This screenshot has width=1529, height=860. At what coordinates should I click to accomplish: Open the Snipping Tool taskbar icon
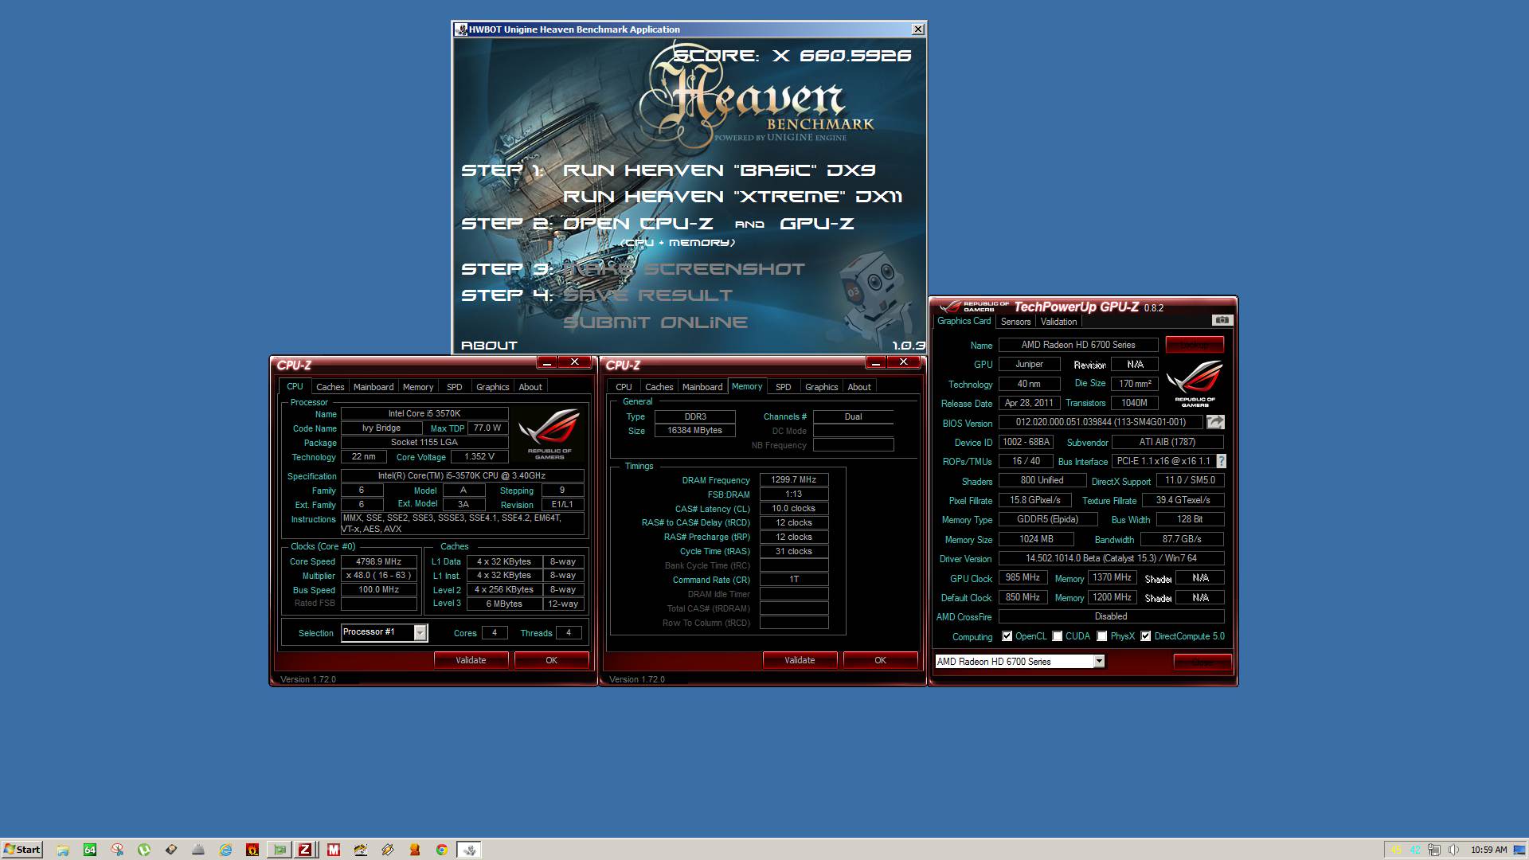tap(117, 850)
